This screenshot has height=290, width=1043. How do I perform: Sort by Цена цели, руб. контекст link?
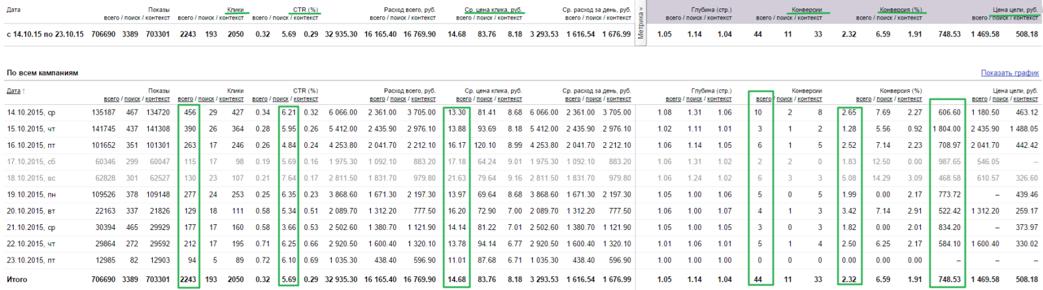1025,99
